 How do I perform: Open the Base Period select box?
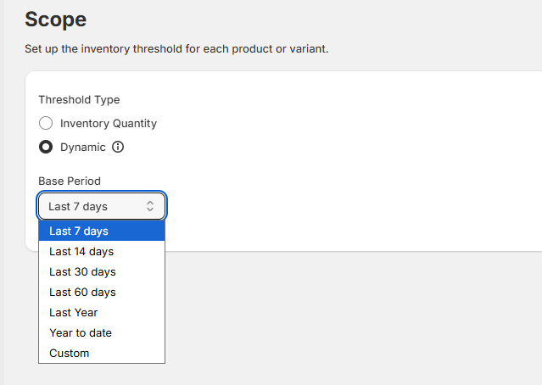point(102,206)
